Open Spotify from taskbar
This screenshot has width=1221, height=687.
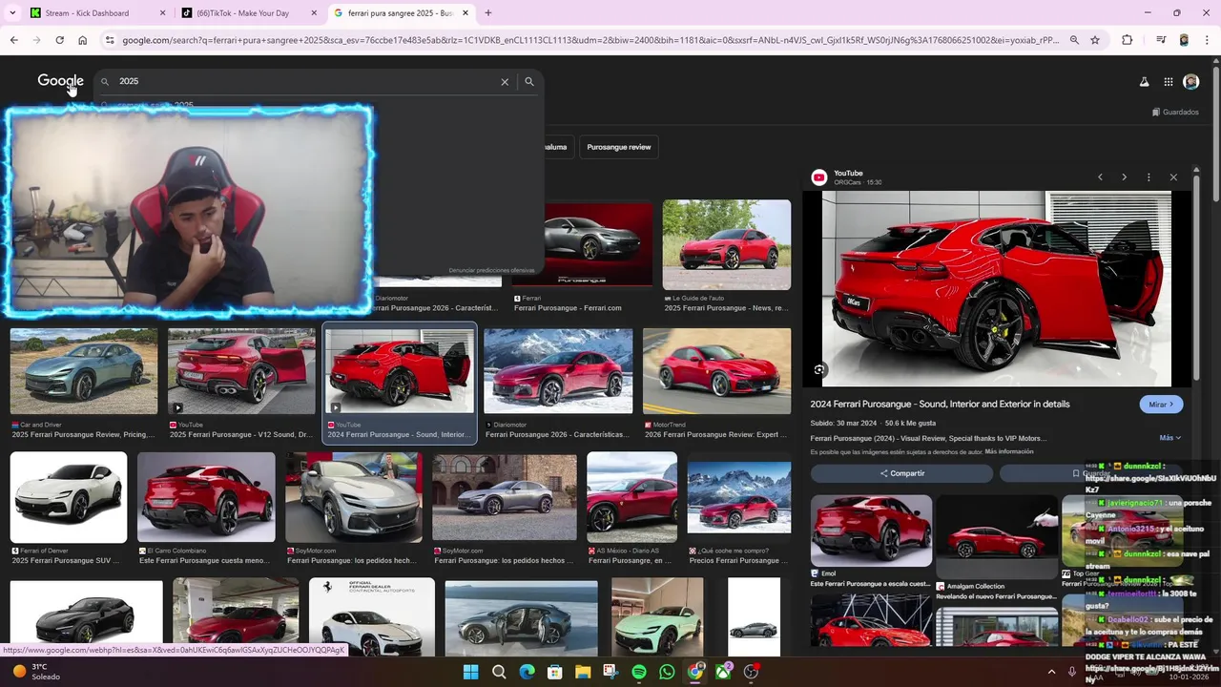[639, 672]
